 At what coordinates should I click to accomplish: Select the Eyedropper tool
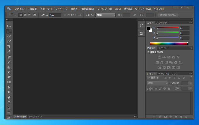pyautogui.click(x=9, y=52)
